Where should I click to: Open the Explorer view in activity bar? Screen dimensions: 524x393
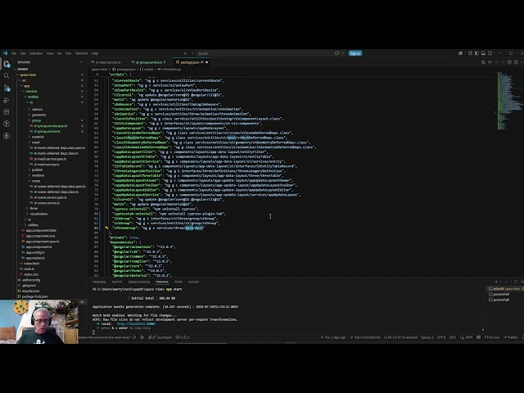pos(7,64)
